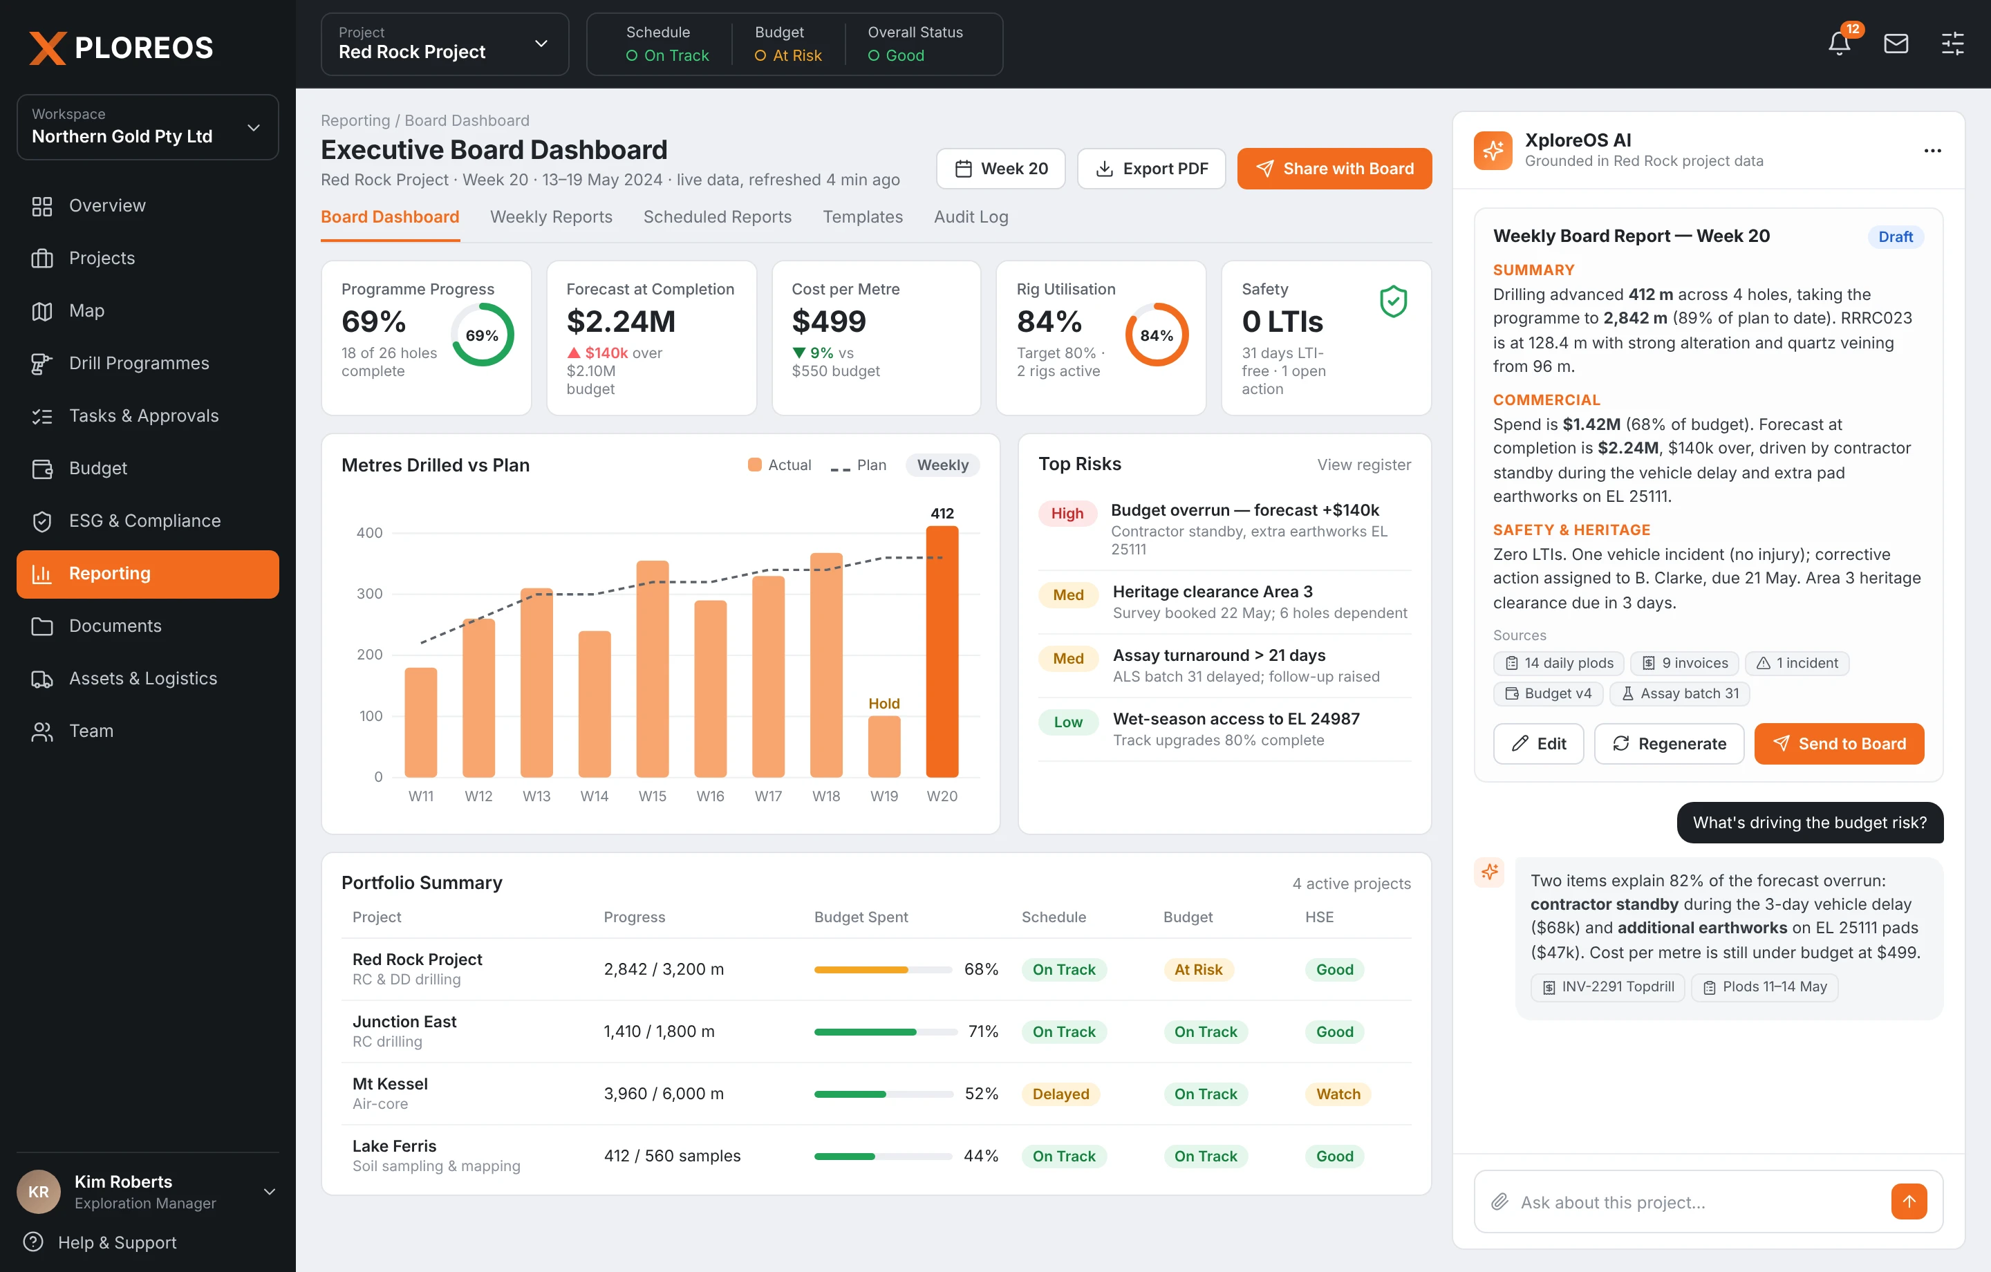Open the AI panel three-dot menu

click(x=1932, y=151)
